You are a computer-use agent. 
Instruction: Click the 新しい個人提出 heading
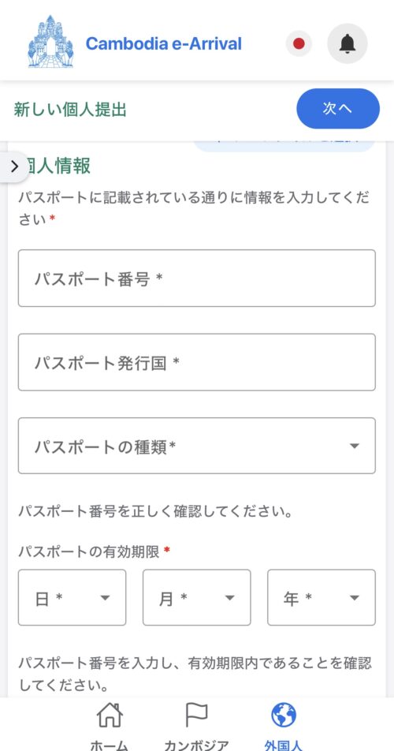tap(70, 110)
